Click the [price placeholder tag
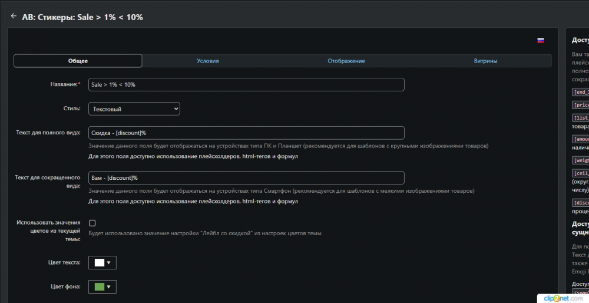Image resolution: width=589 pixels, height=303 pixels. coord(580,104)
